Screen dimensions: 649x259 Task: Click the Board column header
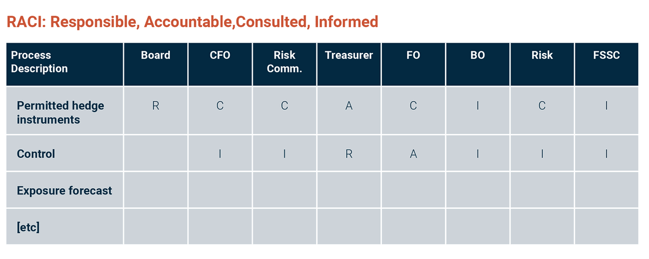155,55
